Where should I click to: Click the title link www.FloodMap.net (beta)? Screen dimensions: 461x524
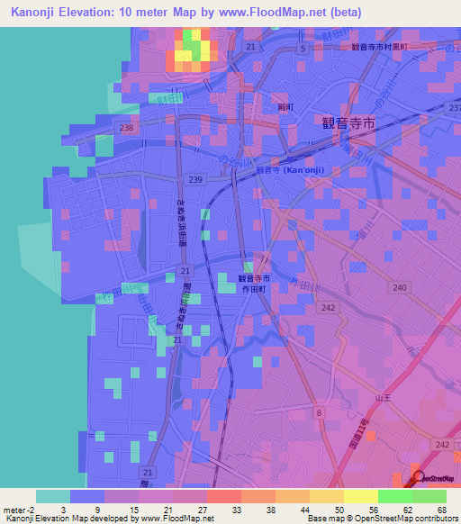pos(290,13)
